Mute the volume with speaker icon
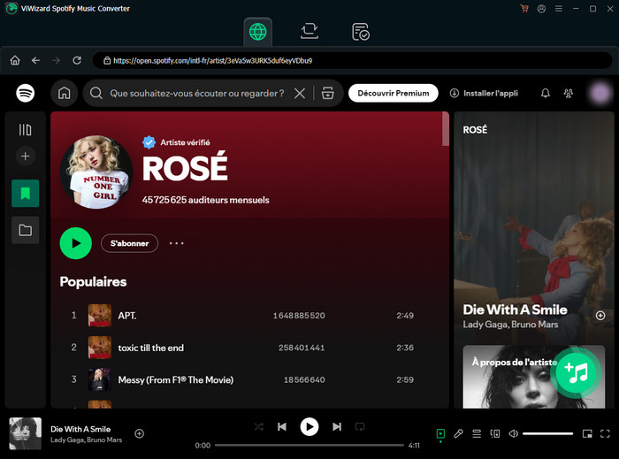619x459 pixels. pyautogui.click(x=512, y=433)
